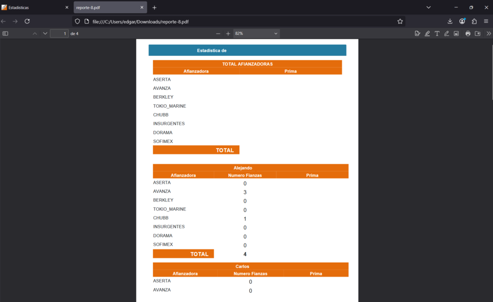
Task: Expand the PDF tools overflow menu
Action: 489,34
